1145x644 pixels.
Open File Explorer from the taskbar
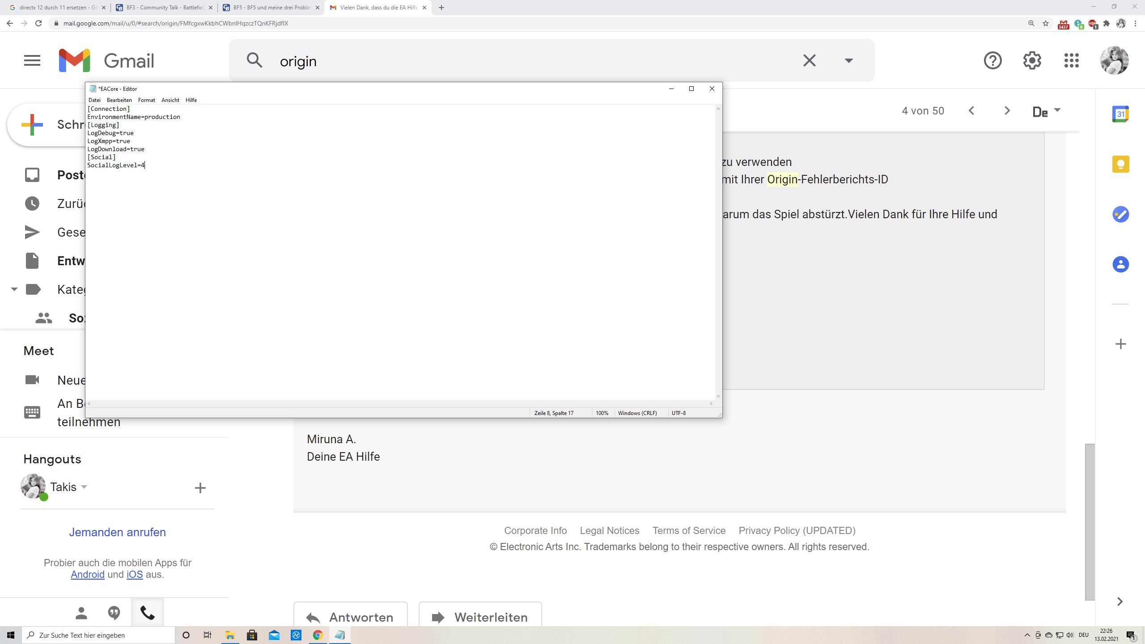click(230, 635)
